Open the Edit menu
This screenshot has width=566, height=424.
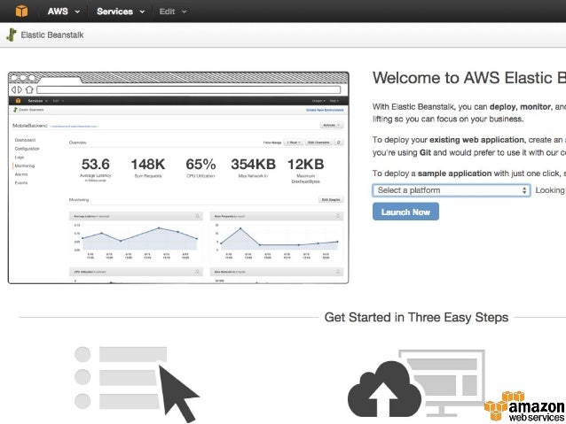click(173, 12)
